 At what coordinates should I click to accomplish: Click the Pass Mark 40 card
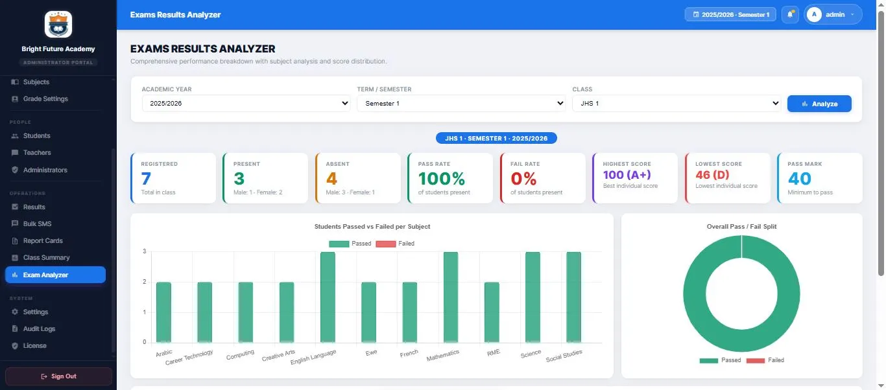[x=820, y=178]
